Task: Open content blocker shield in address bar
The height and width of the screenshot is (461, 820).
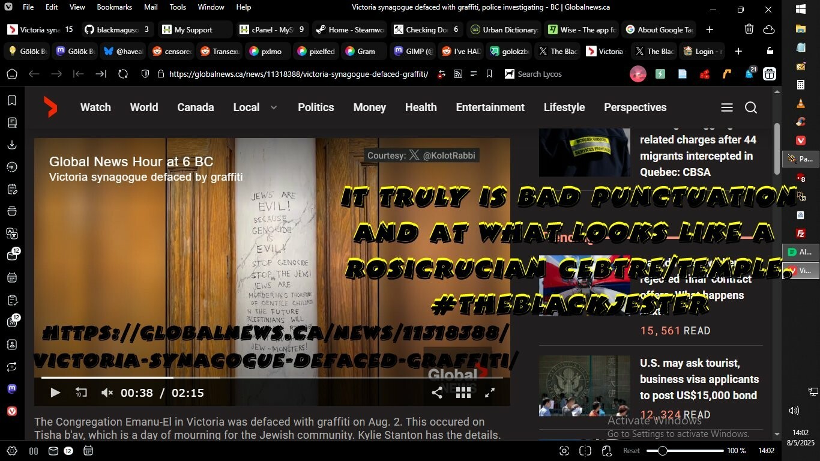Action: (x=145, y=74)
